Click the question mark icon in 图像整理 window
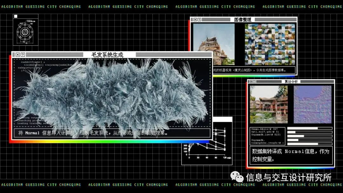 [x=199, y=19]
